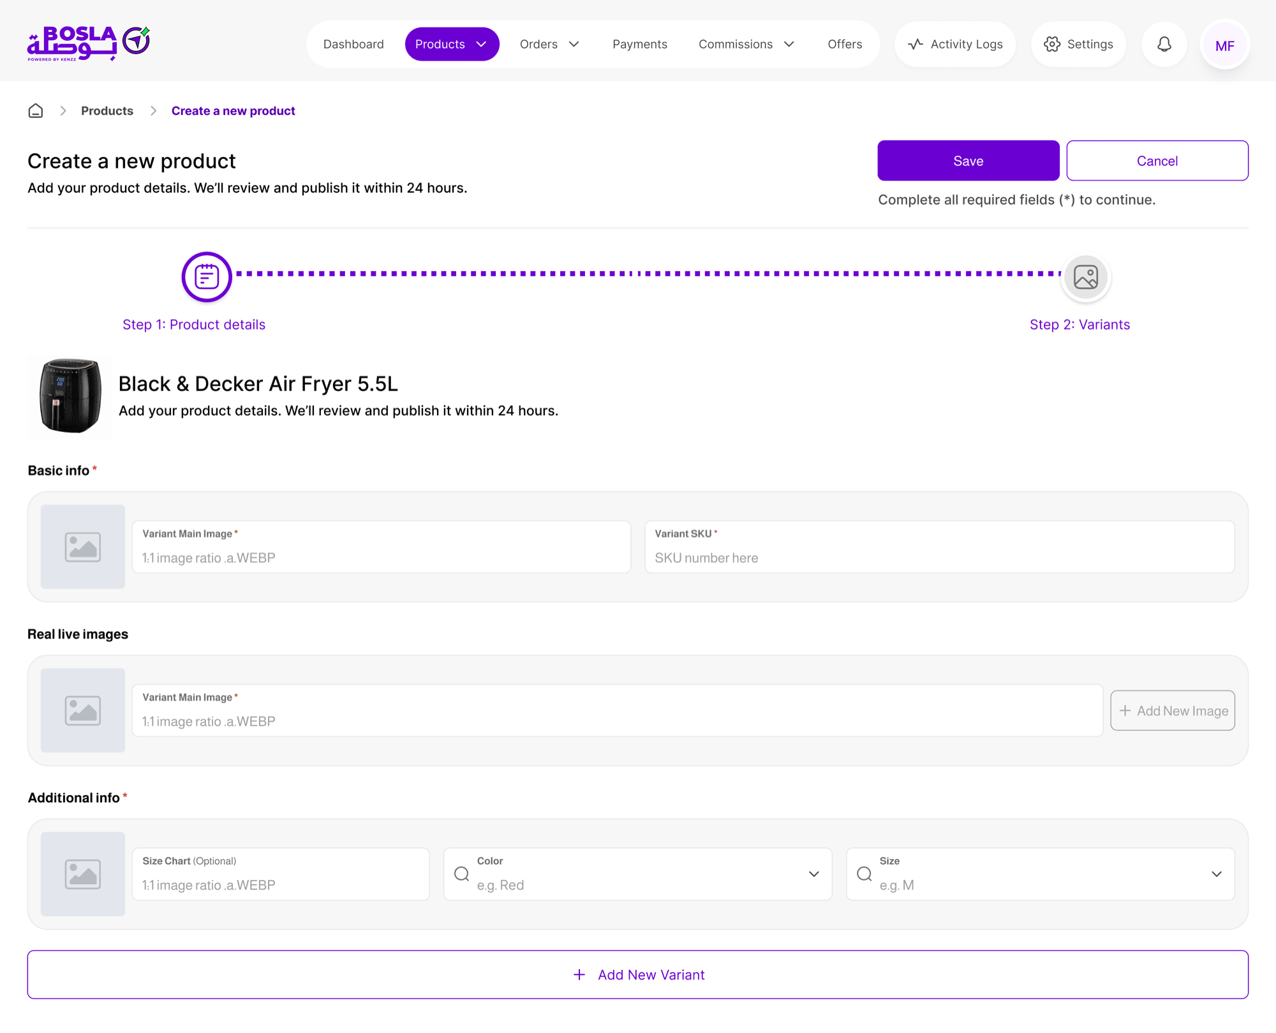Click the Bosla logo
The width and height of the screenshot is (1276, 1033).
pos(89,43)
